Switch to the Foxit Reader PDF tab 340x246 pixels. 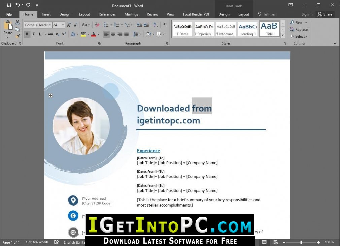[197, 14]
